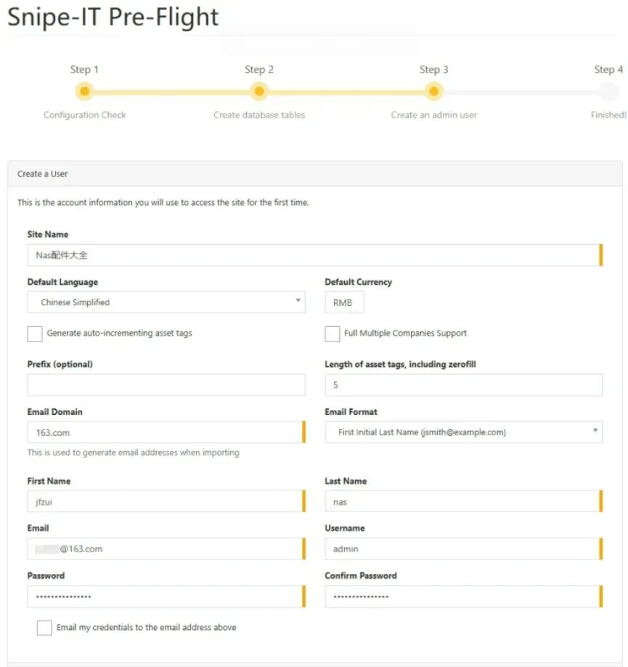The width and height of the screenshot is (628, 667).
Task: Click the Username field
Action: [462, 549]
